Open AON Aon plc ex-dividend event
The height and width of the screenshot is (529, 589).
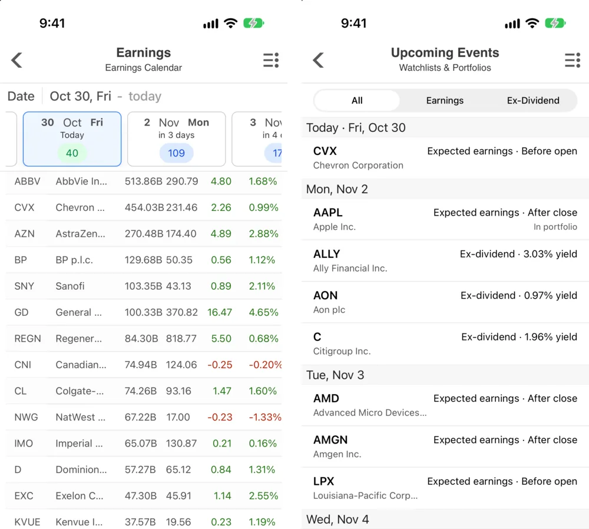pos(445,302)
